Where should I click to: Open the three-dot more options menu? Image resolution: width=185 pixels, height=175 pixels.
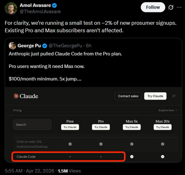[x=179, y=7]
